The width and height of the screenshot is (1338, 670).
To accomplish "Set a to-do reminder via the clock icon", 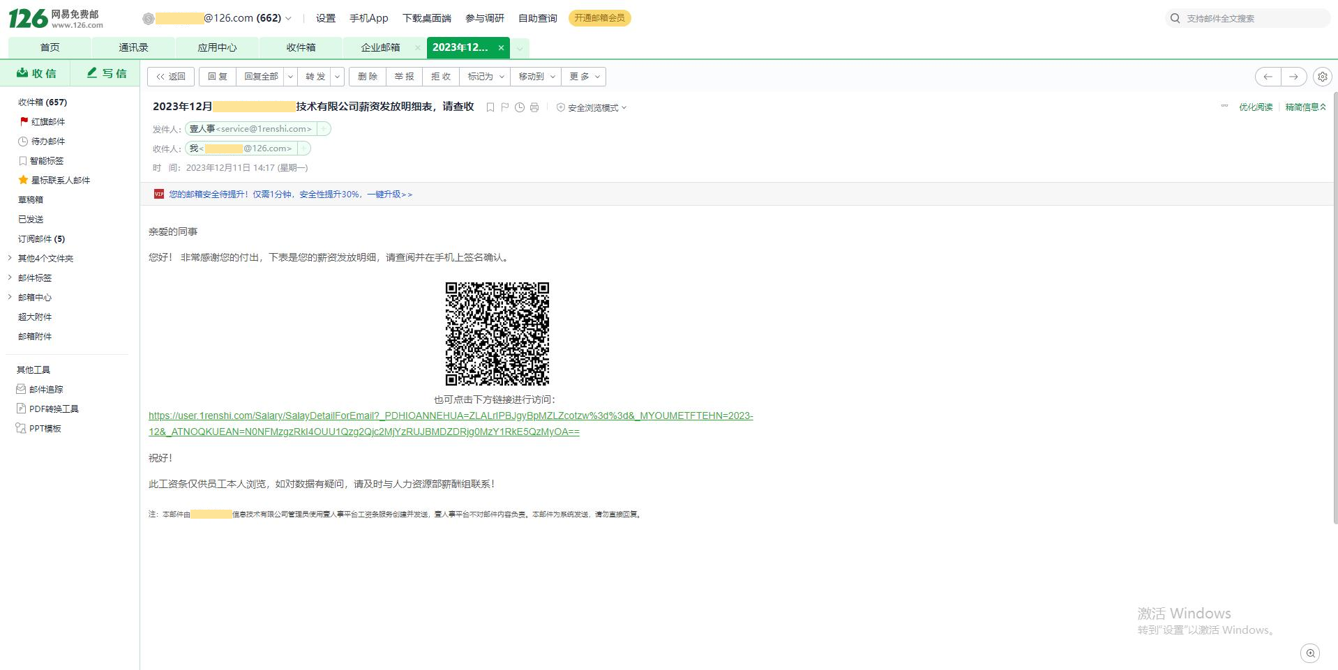I will click(520, 107).
